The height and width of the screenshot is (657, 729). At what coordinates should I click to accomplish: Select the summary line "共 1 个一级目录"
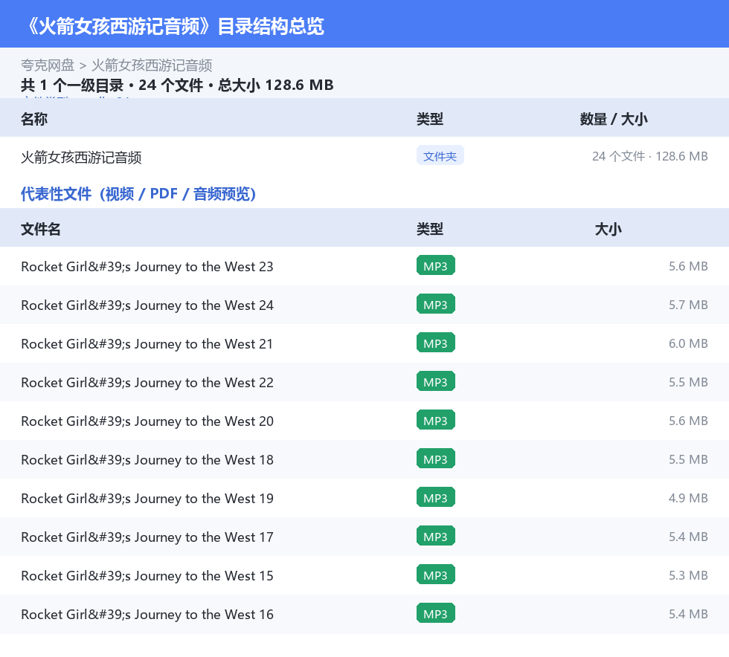pyautogui.click(x=72, y=85)
